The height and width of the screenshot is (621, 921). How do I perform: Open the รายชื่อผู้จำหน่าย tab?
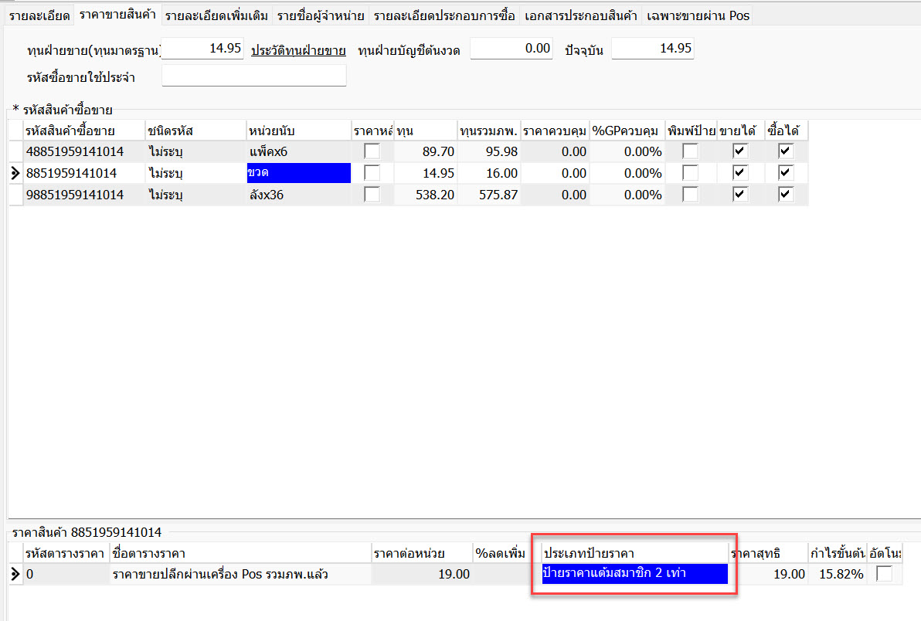click(x=320, y=15)
